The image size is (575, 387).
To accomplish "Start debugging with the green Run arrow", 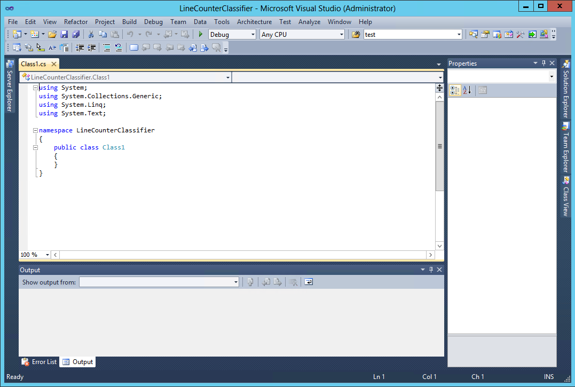I will tap(200, 34).
